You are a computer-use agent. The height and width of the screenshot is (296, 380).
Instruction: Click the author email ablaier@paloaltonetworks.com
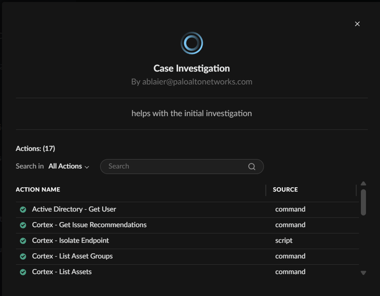pos(197,82)
